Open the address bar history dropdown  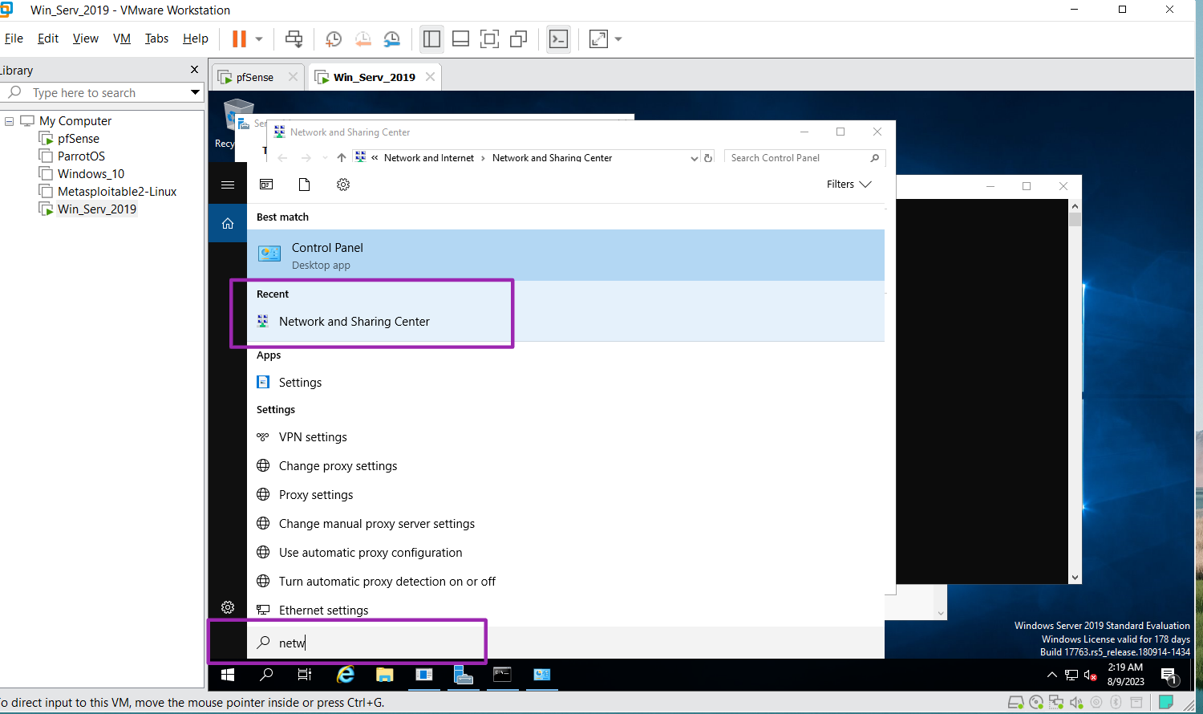[695, 158]
